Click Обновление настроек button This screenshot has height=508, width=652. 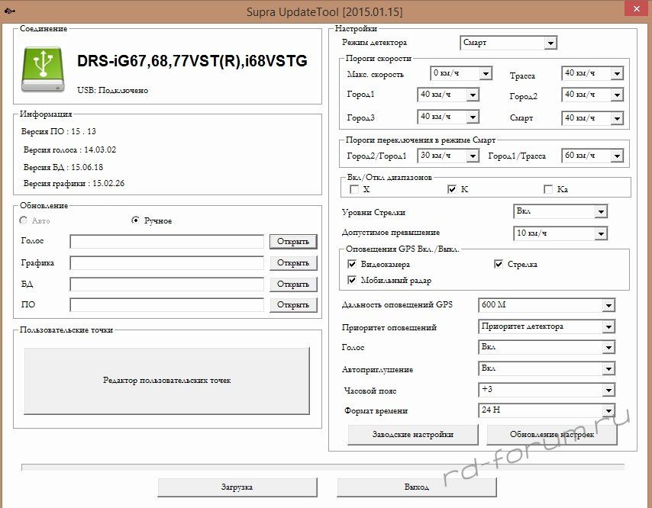pos(552,435)
